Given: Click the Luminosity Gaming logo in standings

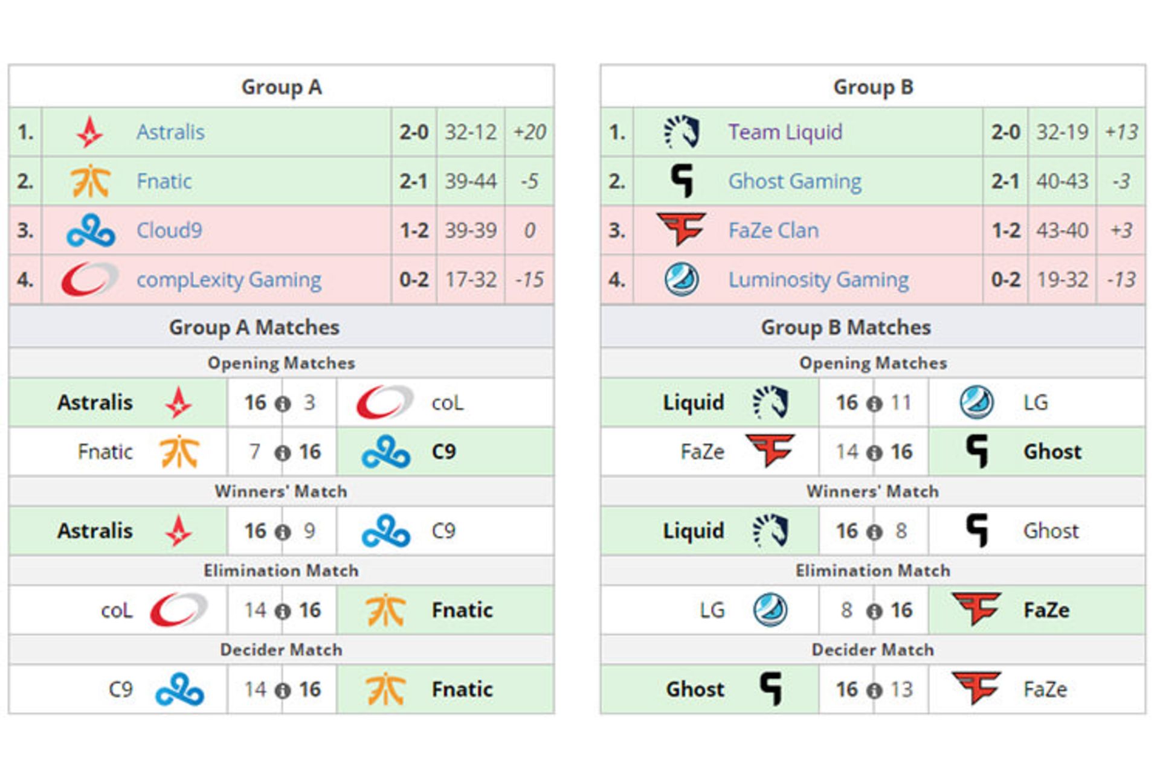Looking at the screenshot, I should pos(682,280).
